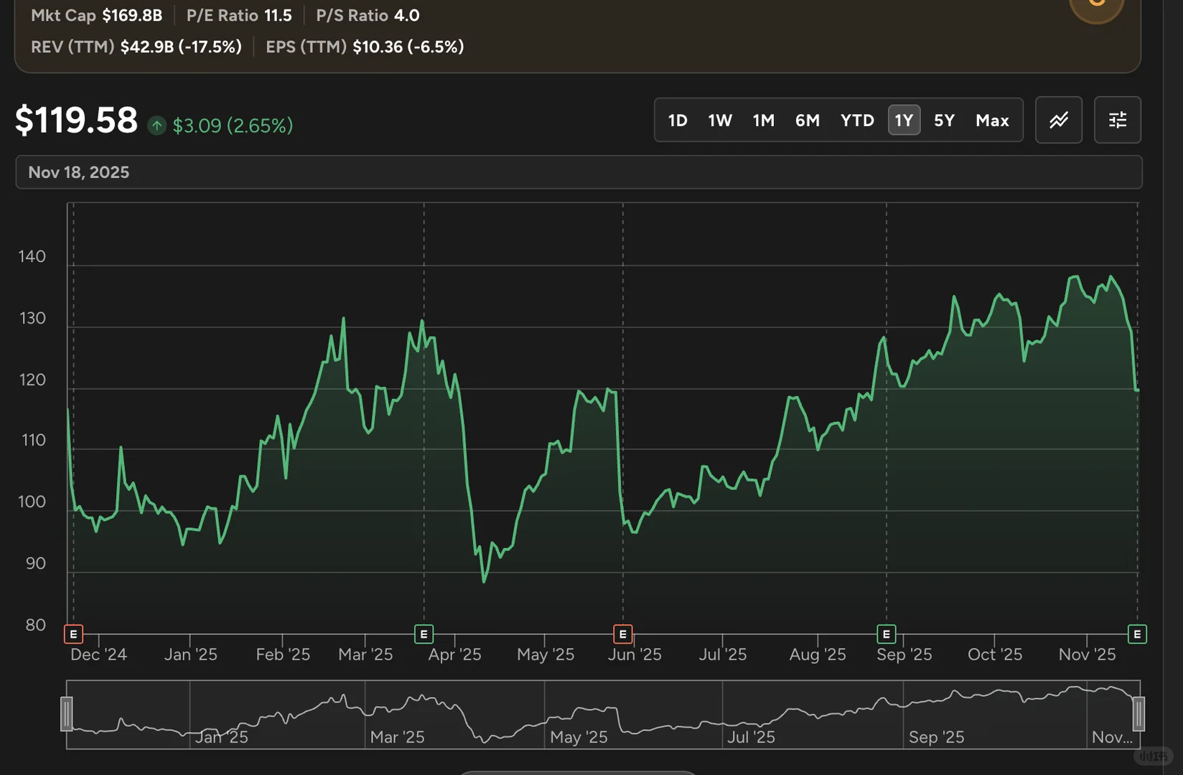The image size is (1183, 775).
Task: Open the Sep '25 earnings marker
Action: (x=887, y=634)
